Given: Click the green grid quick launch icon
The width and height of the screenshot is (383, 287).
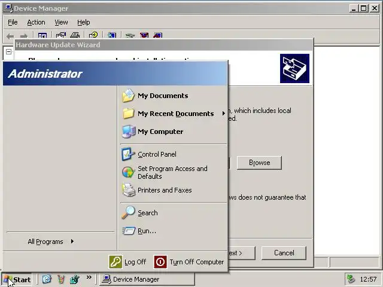Looking at the screenshot, I should (75, 279).
